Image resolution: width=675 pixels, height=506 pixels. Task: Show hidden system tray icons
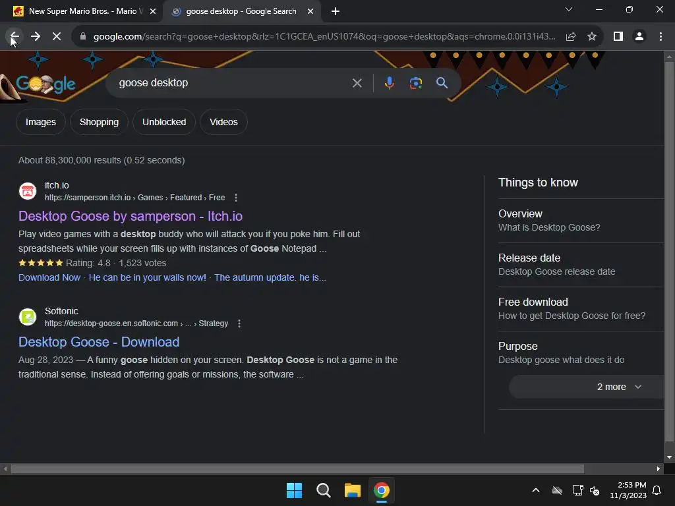[535, 490]
